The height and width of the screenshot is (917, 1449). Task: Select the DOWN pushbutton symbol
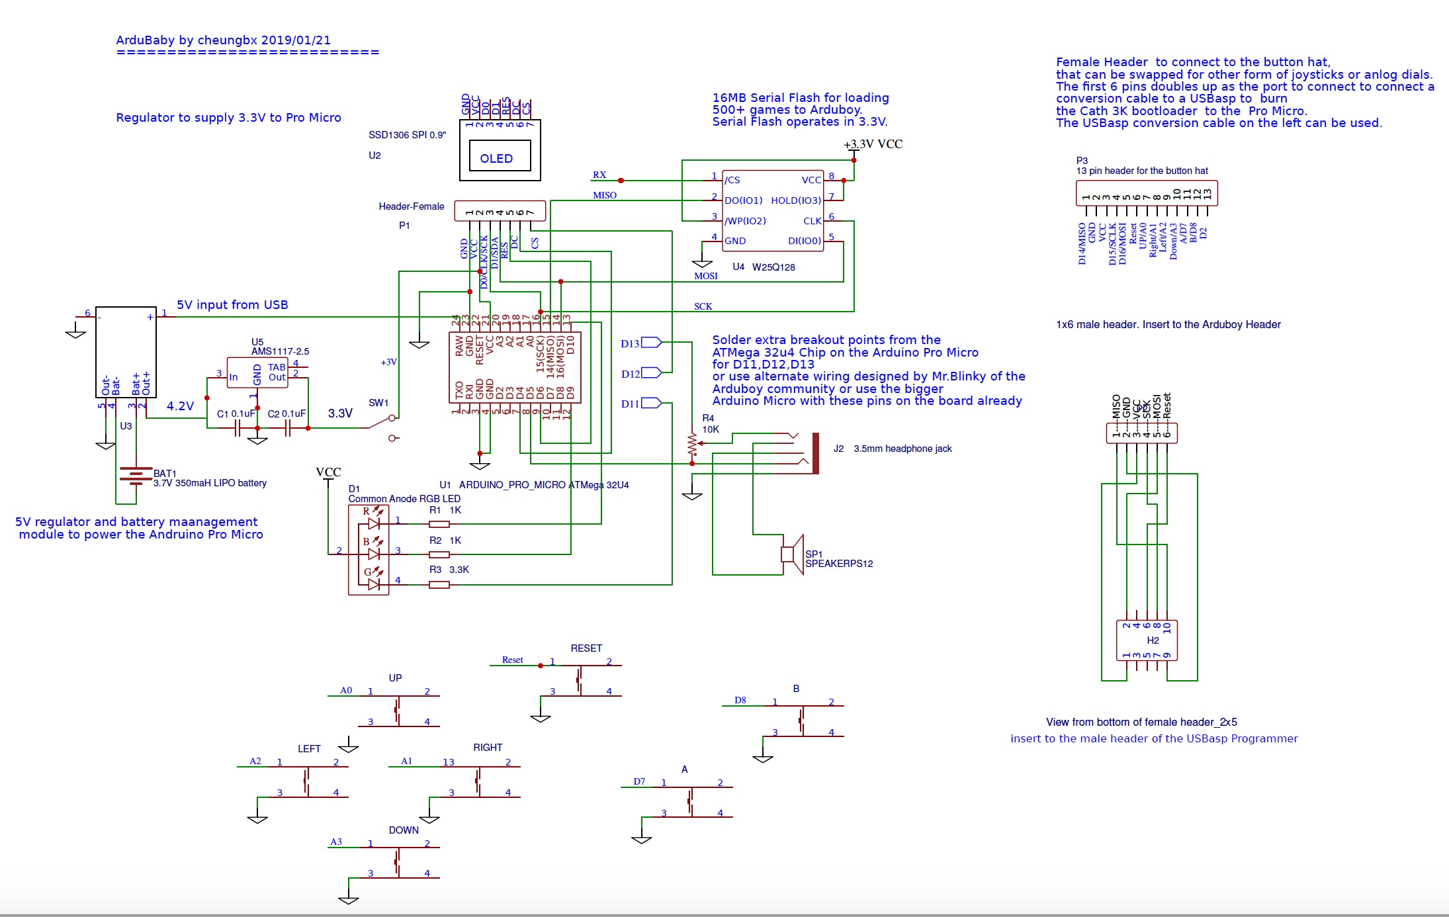click(x=397, y=862)
